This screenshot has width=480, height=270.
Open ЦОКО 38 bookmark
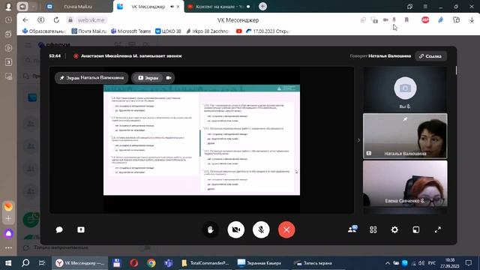click(168, 31)
